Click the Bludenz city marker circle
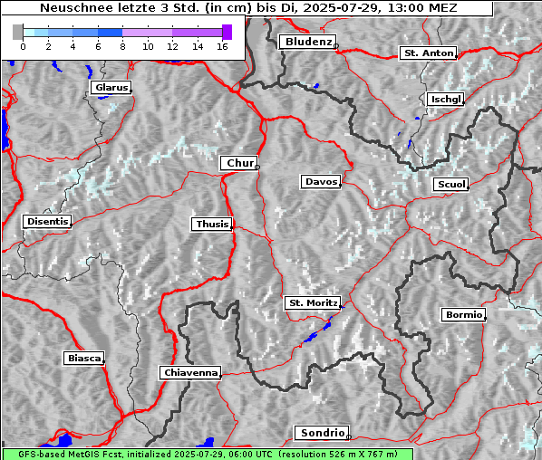542x460 pixels. pos(335,46)
